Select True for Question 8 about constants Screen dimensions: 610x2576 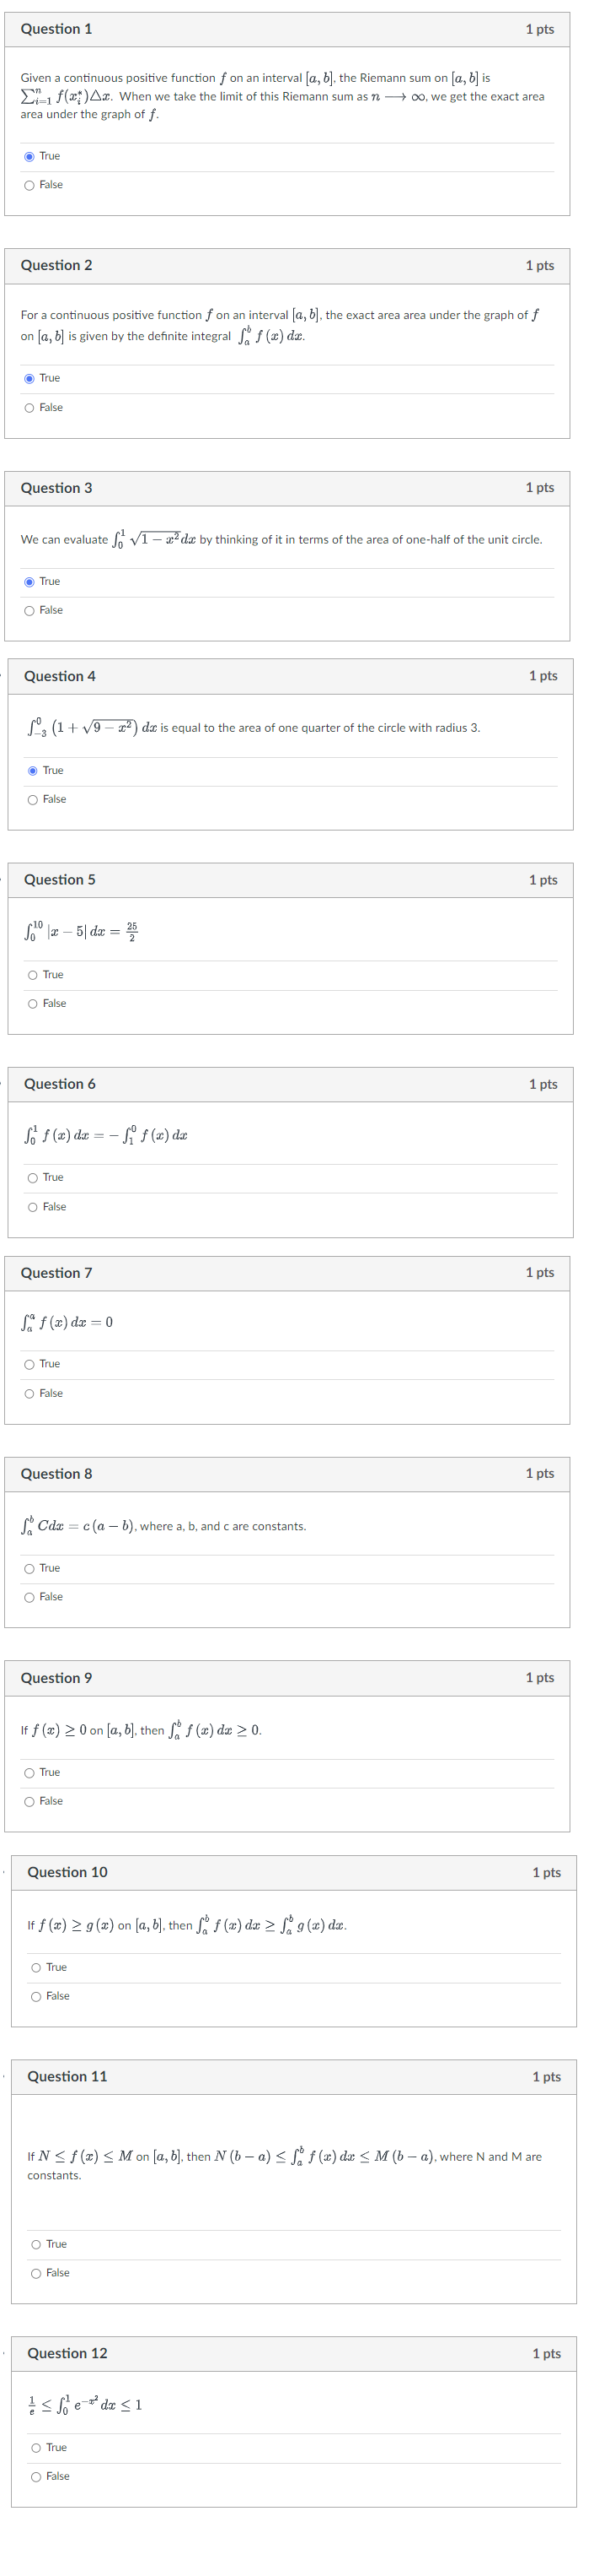(x=31, y=1568)
